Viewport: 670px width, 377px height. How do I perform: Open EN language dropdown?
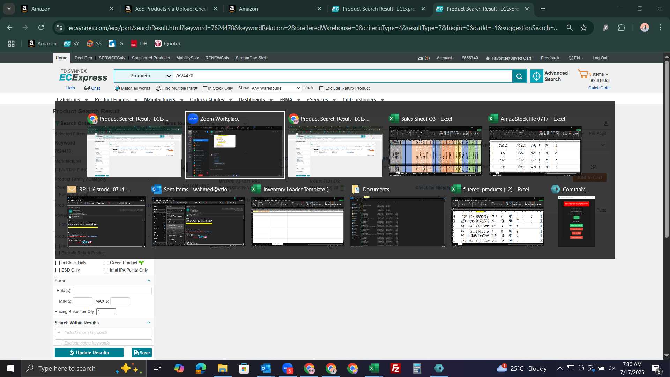click(576, 58)
